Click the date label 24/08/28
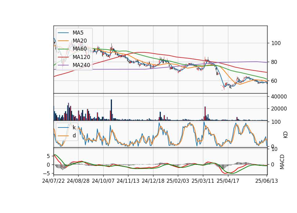This screenshot has width=297, height=213. 78,181
